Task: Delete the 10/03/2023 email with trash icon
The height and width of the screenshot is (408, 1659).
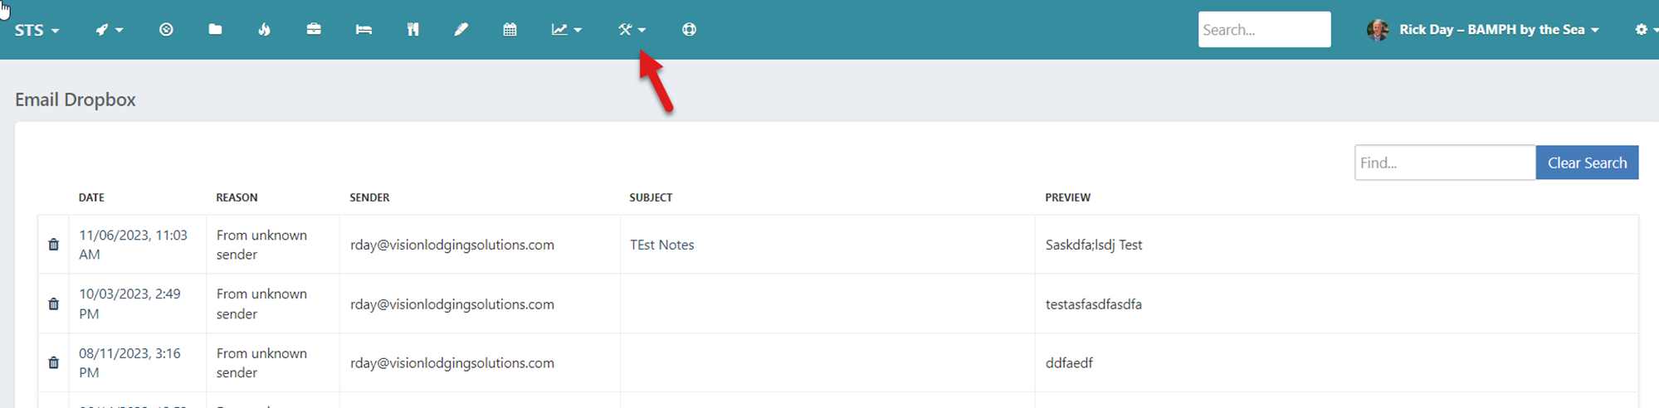Action: (53, 304)
